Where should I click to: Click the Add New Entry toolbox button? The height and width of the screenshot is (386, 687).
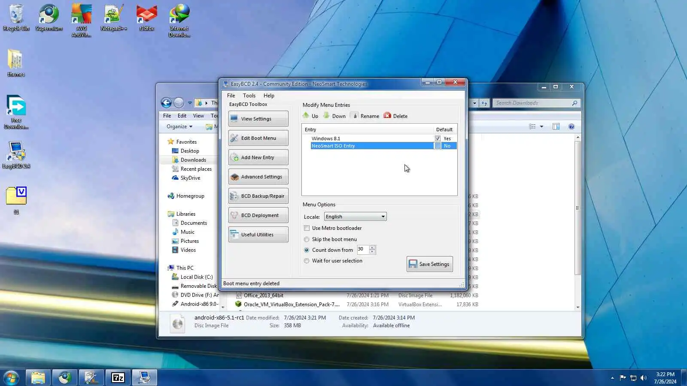point(258,157)
